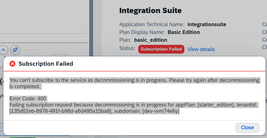The width and height of the screenshot is (267, 138).
Task: Click the basic_edition plan value
Action: (x=151, y=40)
